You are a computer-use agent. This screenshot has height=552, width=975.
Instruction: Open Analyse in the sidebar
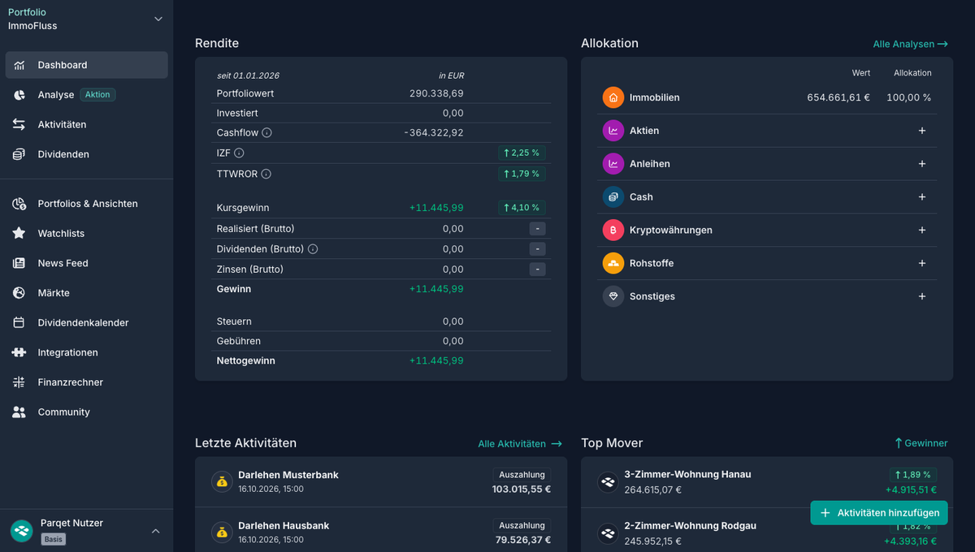[x=86, y=95]
